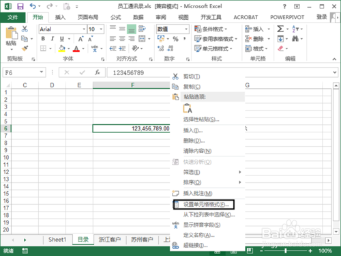
Task: Switch to the 插入 ribbon tab
Action: tap(60, 17)
